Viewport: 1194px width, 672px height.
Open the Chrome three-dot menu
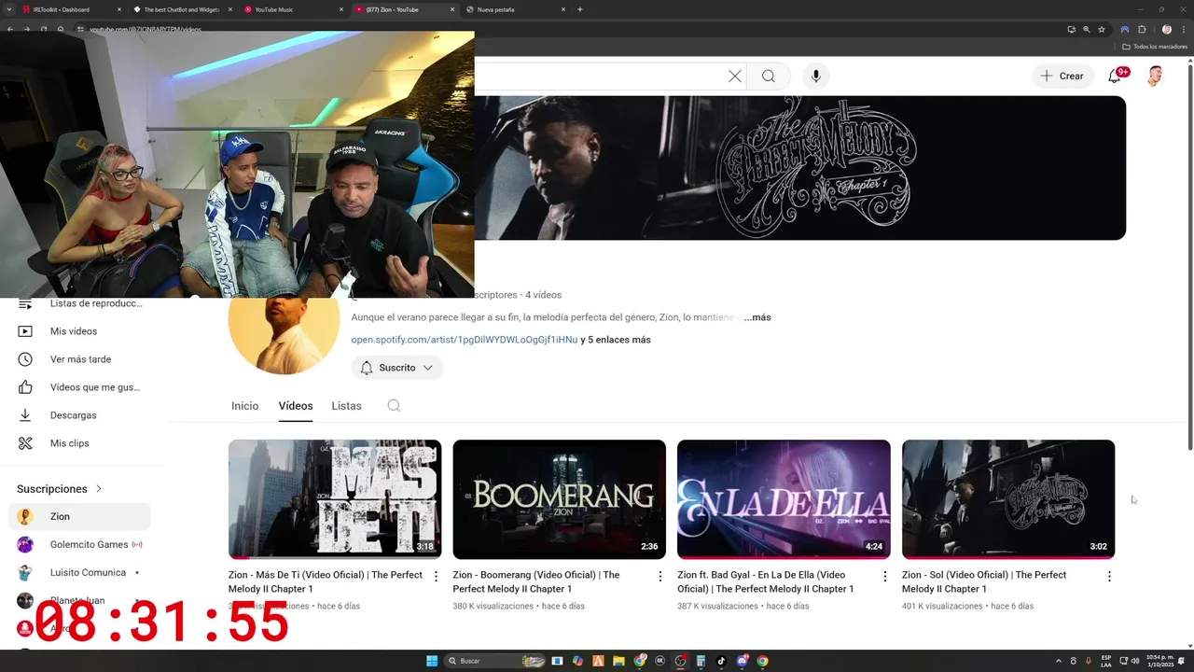[x=1182, y=30]
